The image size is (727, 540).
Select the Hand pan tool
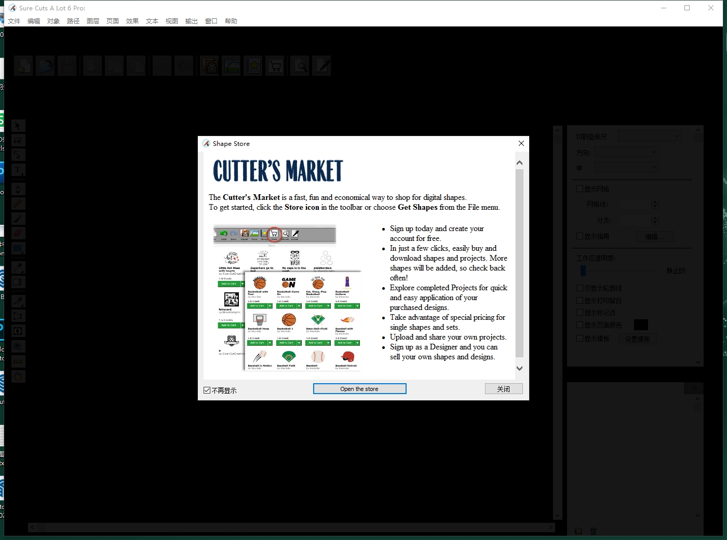18,376
